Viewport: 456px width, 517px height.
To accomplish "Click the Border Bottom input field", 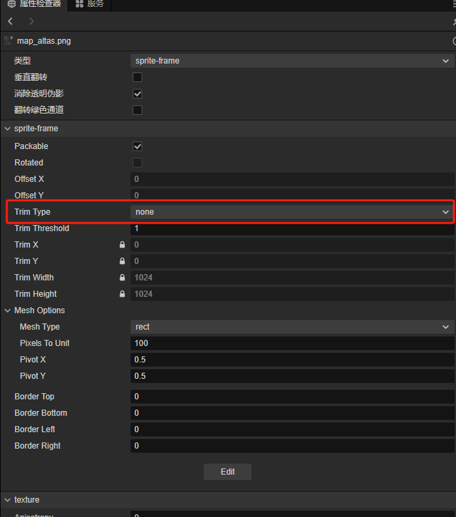I will pos(293,413).
